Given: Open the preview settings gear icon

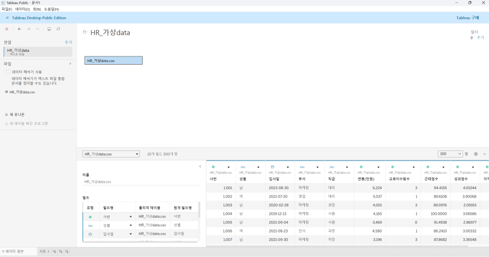Looking at the screenshot, I should point(475,154).
